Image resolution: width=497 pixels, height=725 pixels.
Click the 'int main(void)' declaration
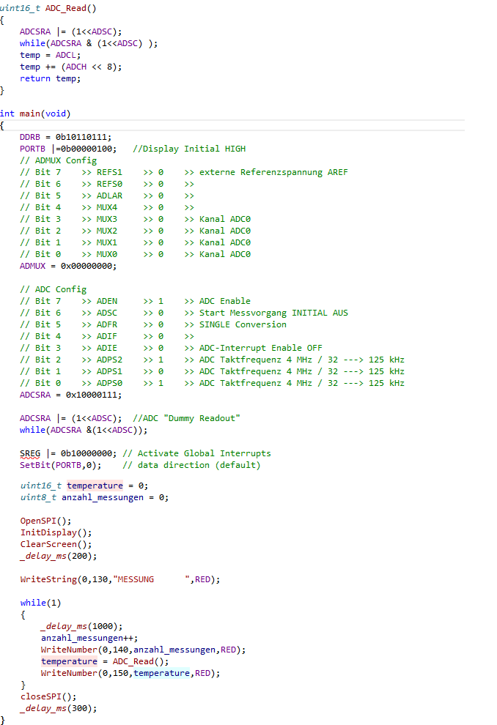(x=35, y=114)
